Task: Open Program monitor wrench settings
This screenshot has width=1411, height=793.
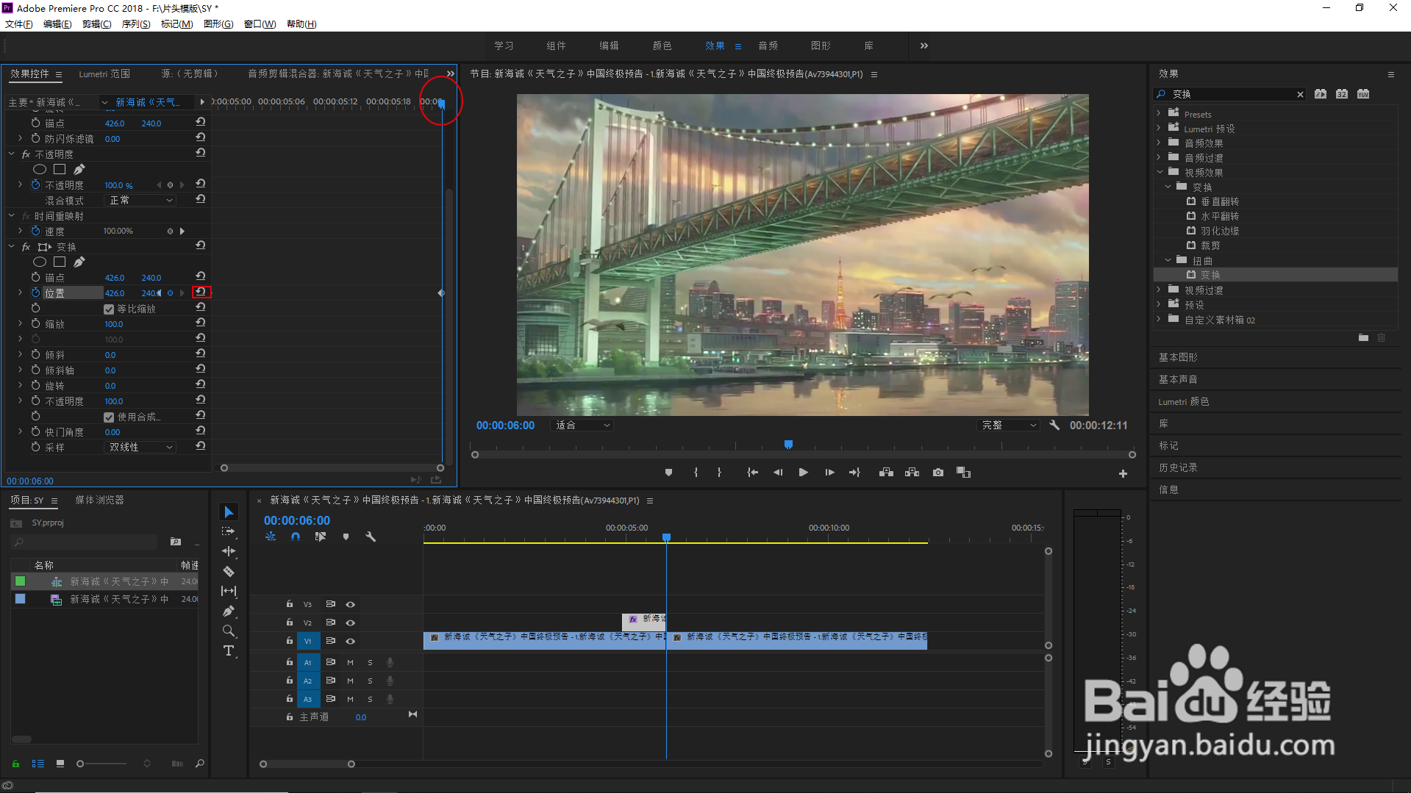Action: pos(1054,425)
